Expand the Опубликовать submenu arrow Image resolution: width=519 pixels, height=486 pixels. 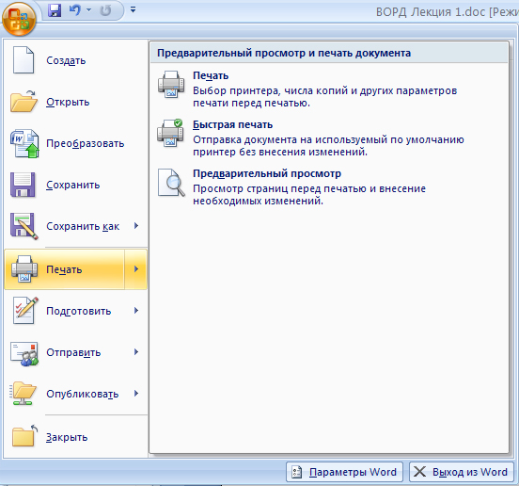click(x=136, y=393)
